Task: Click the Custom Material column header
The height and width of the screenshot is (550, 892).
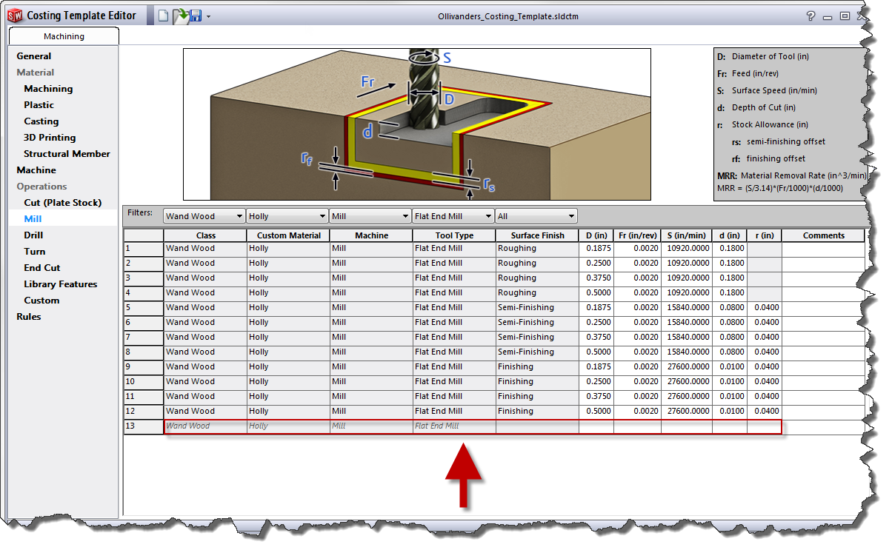Action: tap(288, 235)
